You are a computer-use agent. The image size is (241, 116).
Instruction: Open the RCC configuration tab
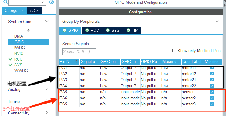click(x=92, y=30)
